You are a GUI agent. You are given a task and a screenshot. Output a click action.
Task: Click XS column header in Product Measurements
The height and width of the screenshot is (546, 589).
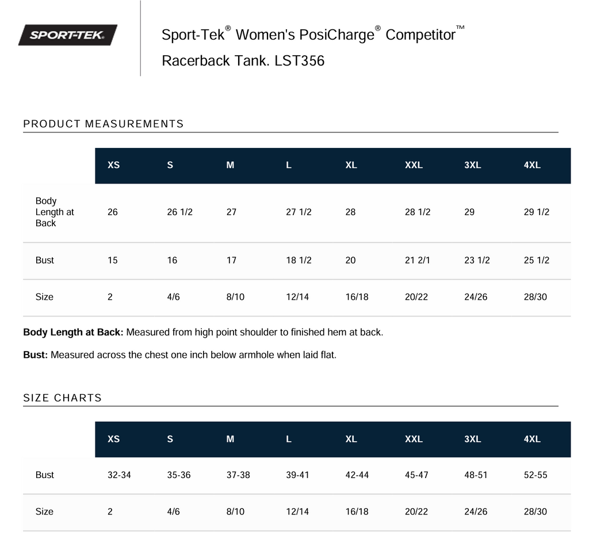click(113, 165)
